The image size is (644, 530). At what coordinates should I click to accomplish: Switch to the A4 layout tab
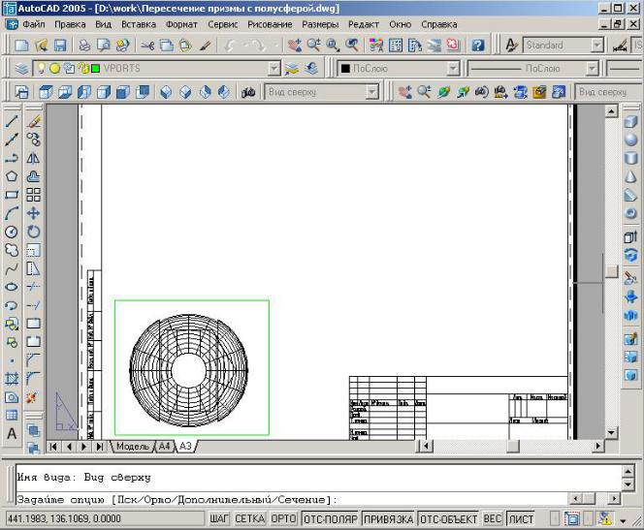[x=164, y=446]
